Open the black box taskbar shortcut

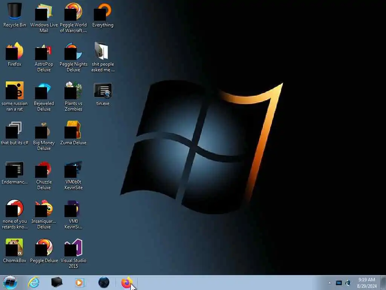[x=57, y=282]
